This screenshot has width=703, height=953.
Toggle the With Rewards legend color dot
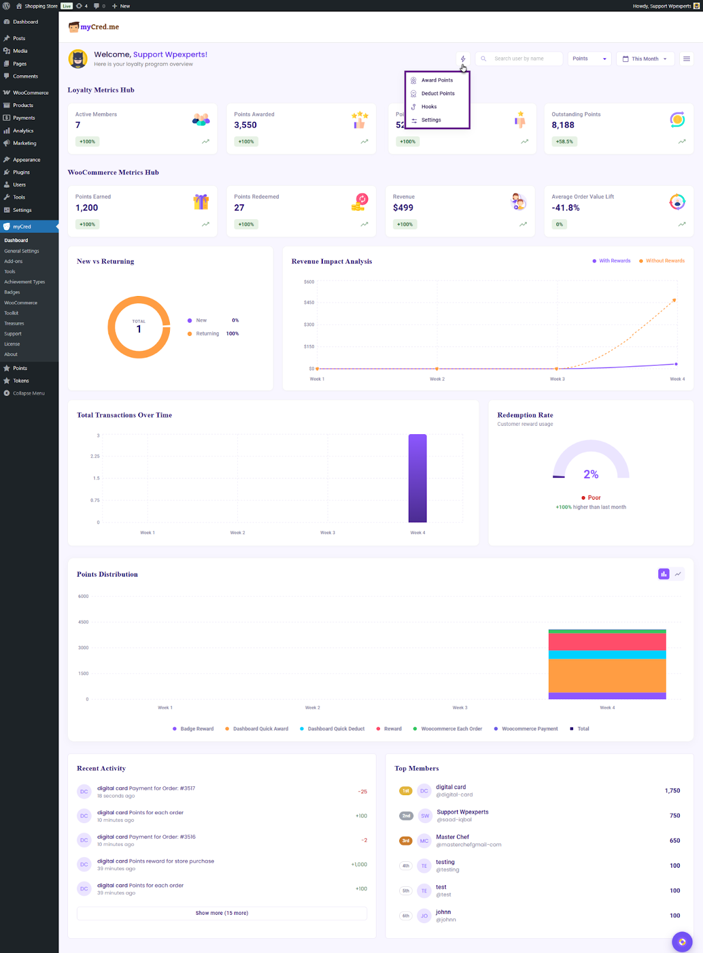point(594,261)
